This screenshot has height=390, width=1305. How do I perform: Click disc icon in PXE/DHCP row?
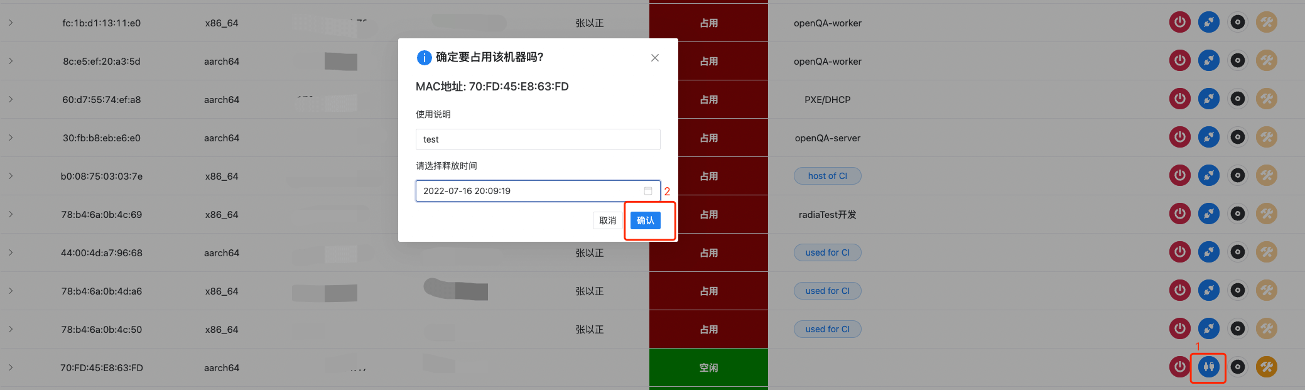click(x=1237, y=99)
